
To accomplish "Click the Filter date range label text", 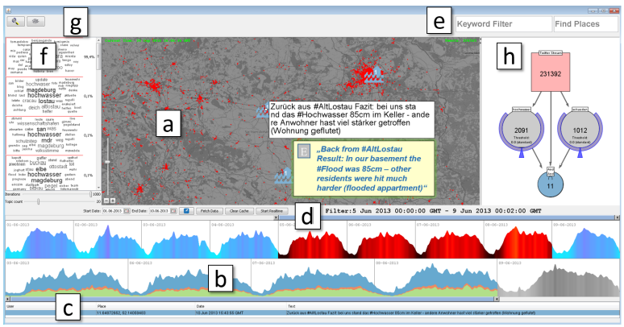I will pos(433,211).
